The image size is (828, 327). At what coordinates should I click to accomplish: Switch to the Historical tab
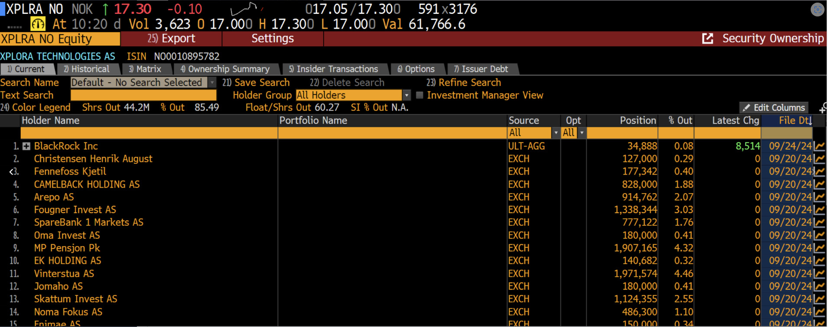pos(89,69)
